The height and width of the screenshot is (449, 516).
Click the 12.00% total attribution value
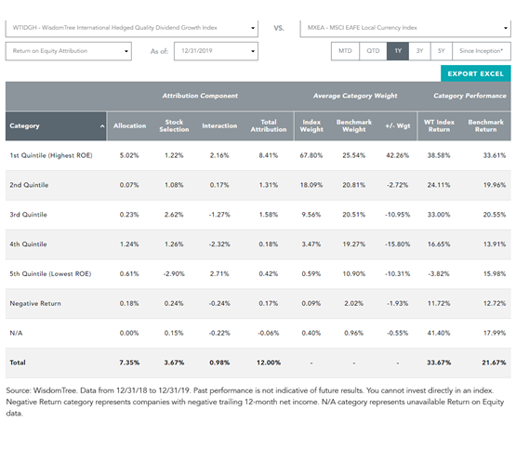[269, 363]
